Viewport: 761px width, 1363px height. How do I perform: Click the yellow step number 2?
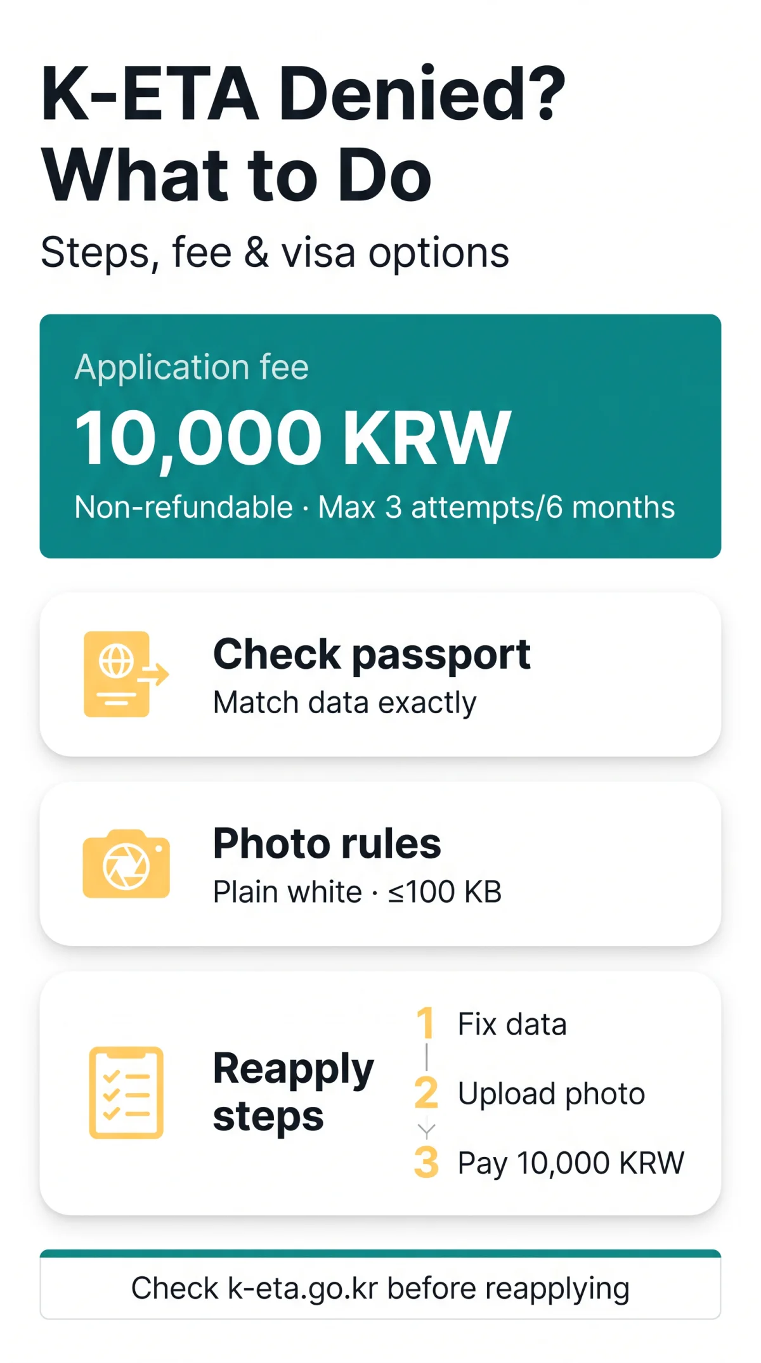426,1092
